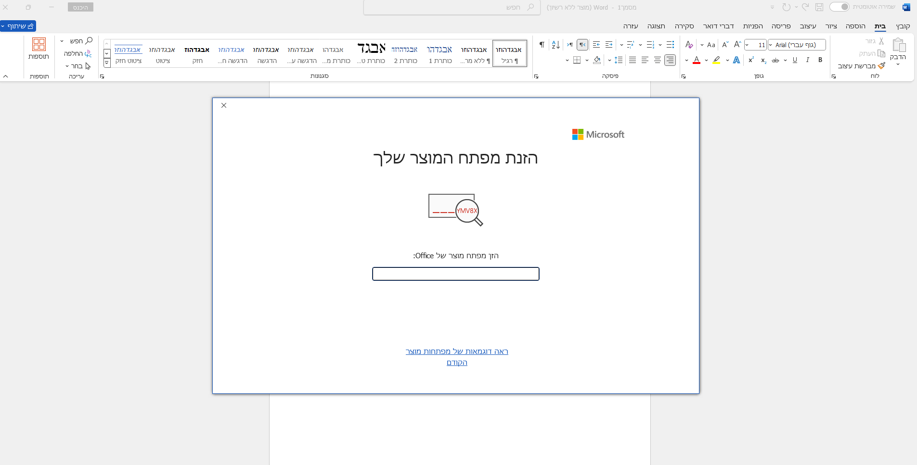Apply the red font color A button
This screenshot has height=465, width=917.
(697, 60)
